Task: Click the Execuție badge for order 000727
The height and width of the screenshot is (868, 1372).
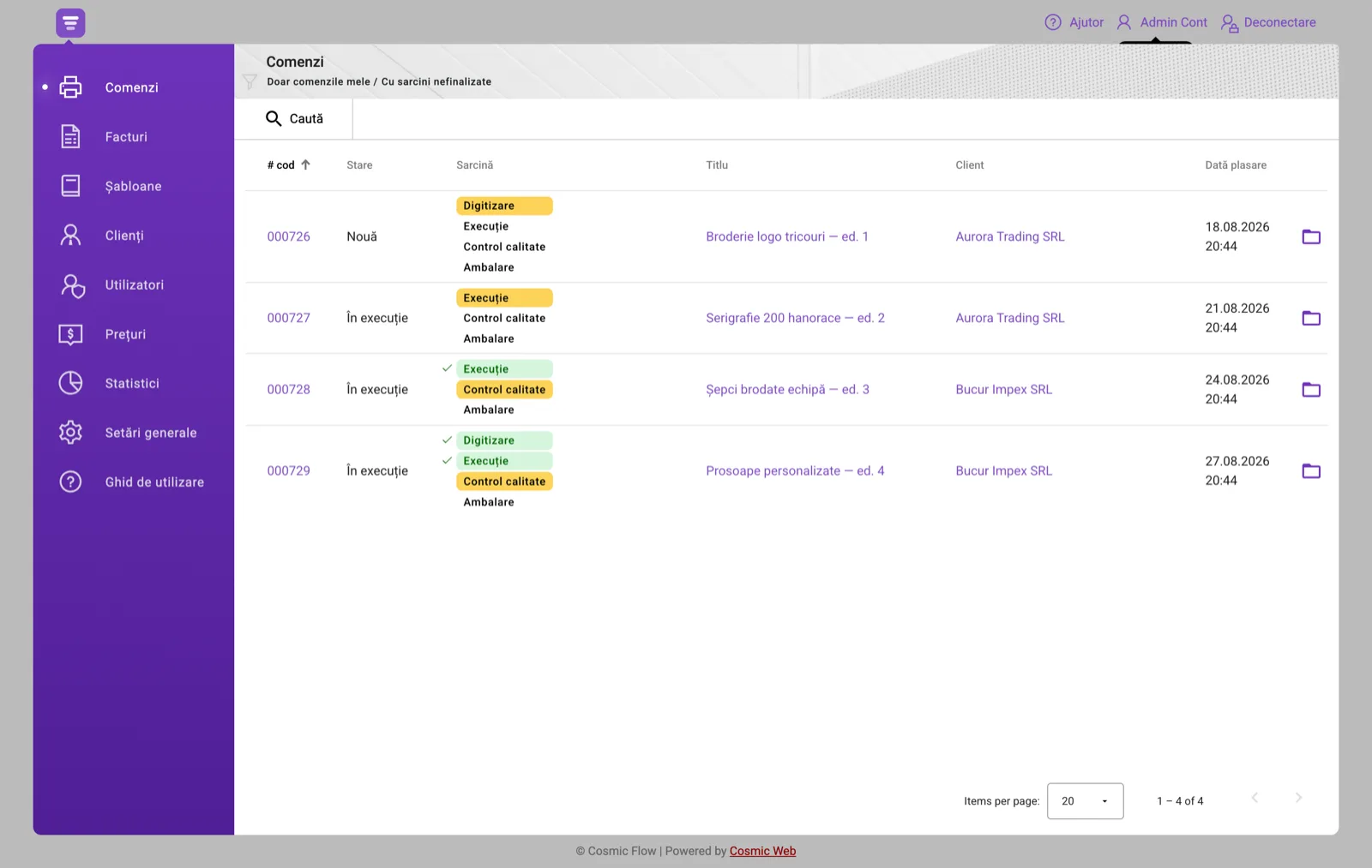Action: 504,297
